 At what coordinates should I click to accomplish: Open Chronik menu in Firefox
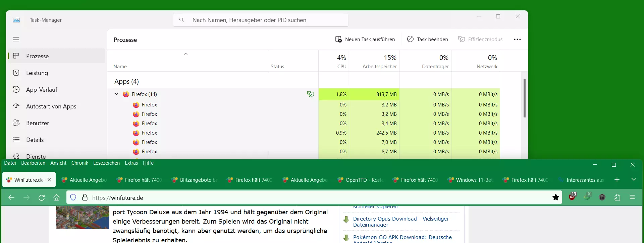80,163
